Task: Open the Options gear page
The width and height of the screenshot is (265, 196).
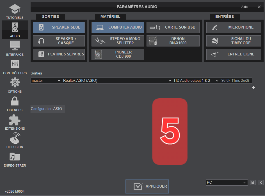Action: pyautogui.click(x=15, y=85)
